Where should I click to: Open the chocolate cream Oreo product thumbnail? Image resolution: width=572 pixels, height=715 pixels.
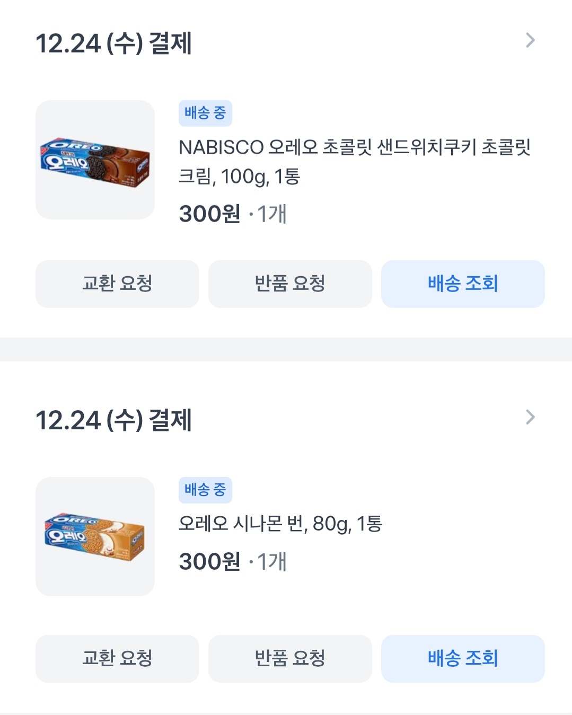click(95, 160)
